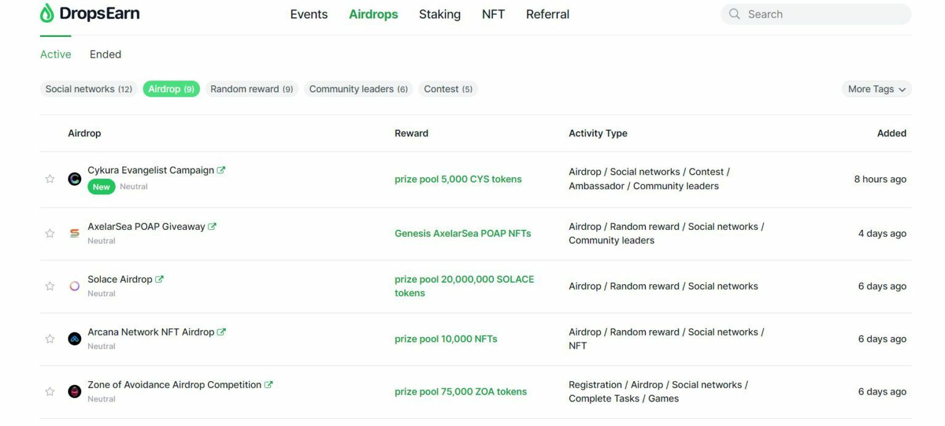
Task: Open Arcana Network NFT Airdrop title
Action: click(151, 332)
